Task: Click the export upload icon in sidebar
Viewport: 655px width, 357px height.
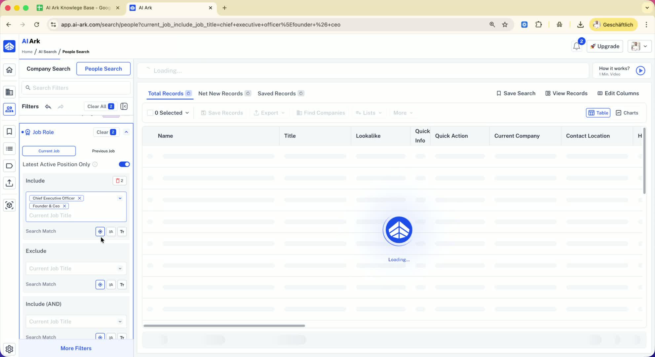Action: tap(9, 183)
